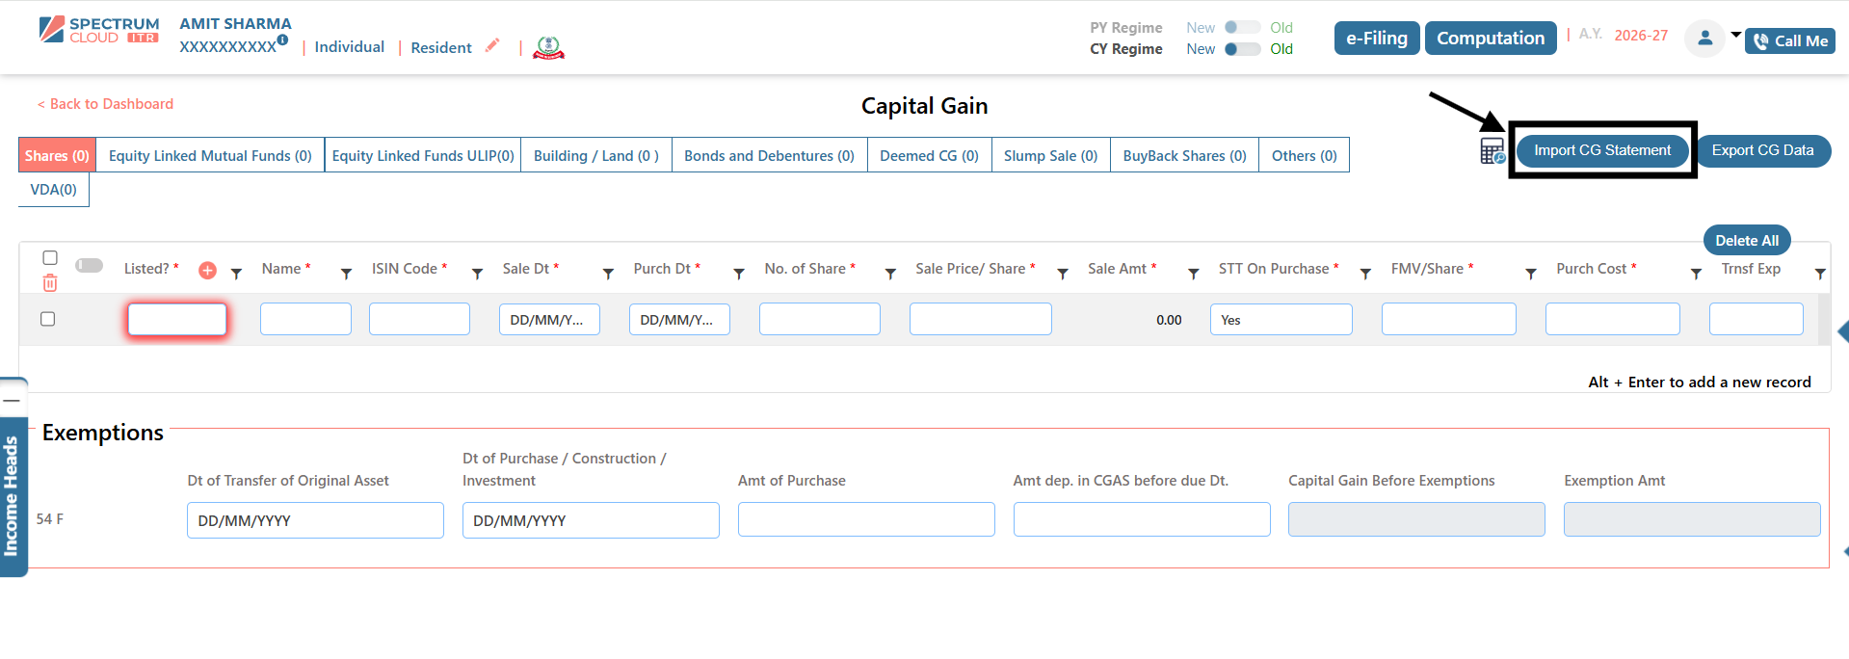Click the filter icon next to Name column
This screenshot has width=1849, height=659.
[346, 274]
